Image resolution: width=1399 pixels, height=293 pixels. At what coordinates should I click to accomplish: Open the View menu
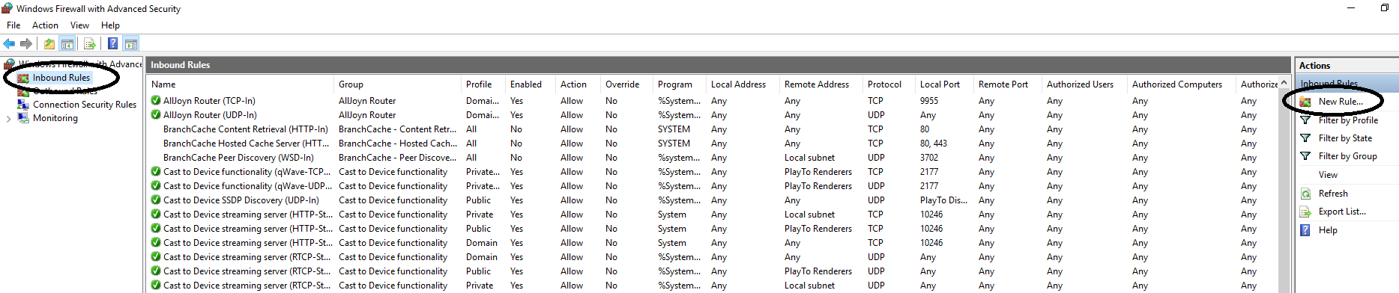click(x=79, y=25)
